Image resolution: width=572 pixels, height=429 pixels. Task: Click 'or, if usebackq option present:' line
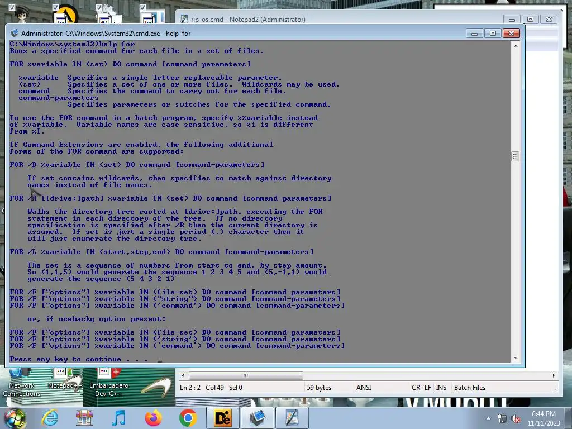(x=97, y=319)
